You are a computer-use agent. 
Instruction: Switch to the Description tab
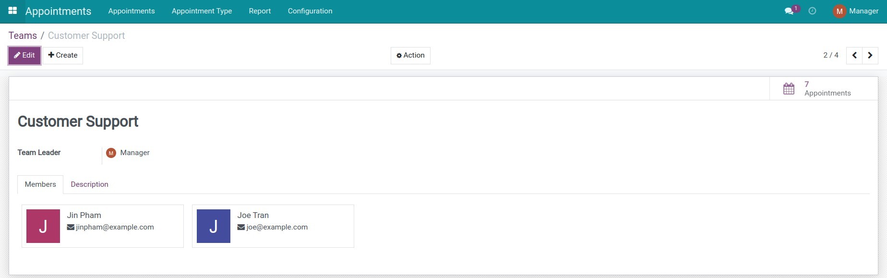(x=89, y=184)
